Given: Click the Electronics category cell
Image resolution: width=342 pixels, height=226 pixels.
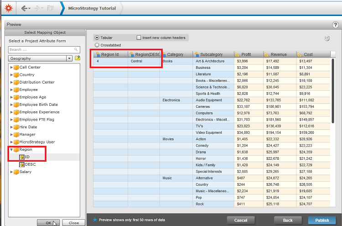Looking at the screenshot, I should 176,100.
